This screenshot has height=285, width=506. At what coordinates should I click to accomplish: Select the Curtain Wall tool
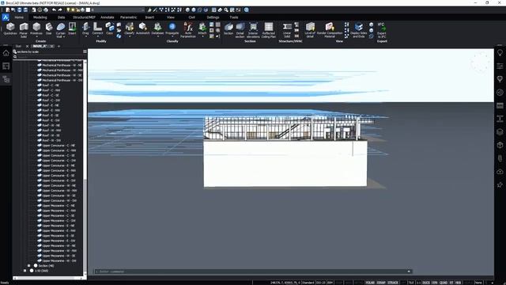click(x=60, y=30)
